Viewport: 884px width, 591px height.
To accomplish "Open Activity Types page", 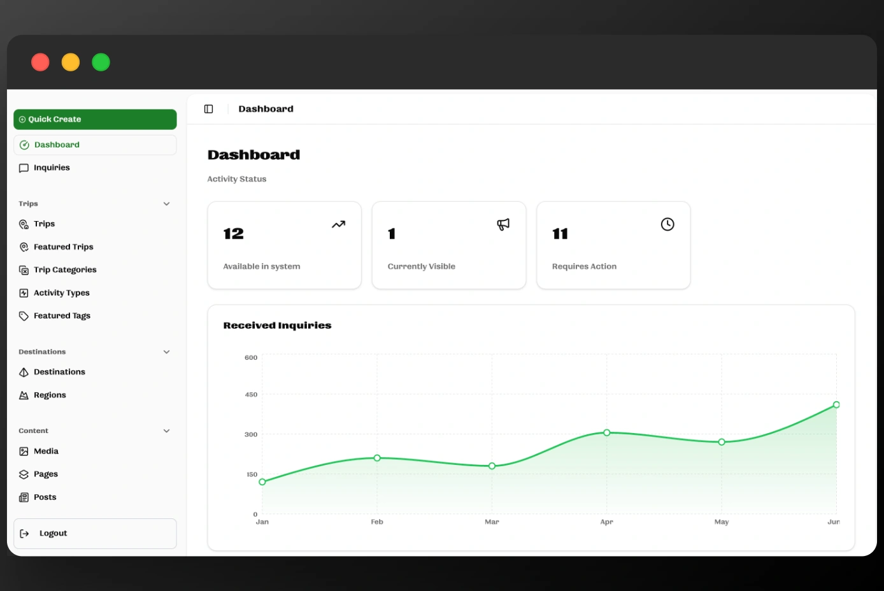I will coord(95,292).
